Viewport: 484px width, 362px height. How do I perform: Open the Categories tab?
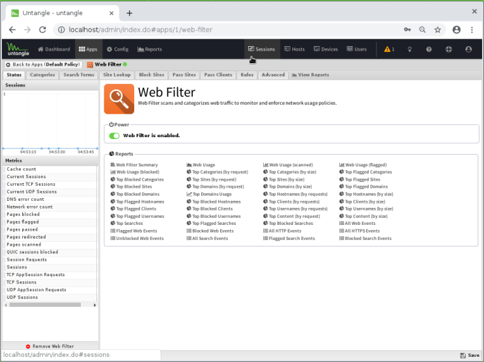[42, 75]
